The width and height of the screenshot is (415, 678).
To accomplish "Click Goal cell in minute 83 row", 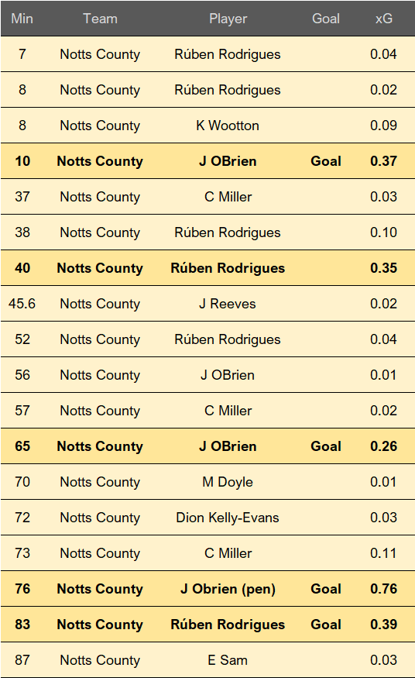I will coord(326,625).
